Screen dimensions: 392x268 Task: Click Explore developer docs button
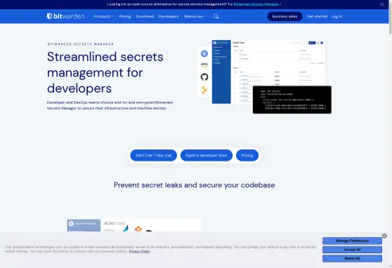coord(207,155)
